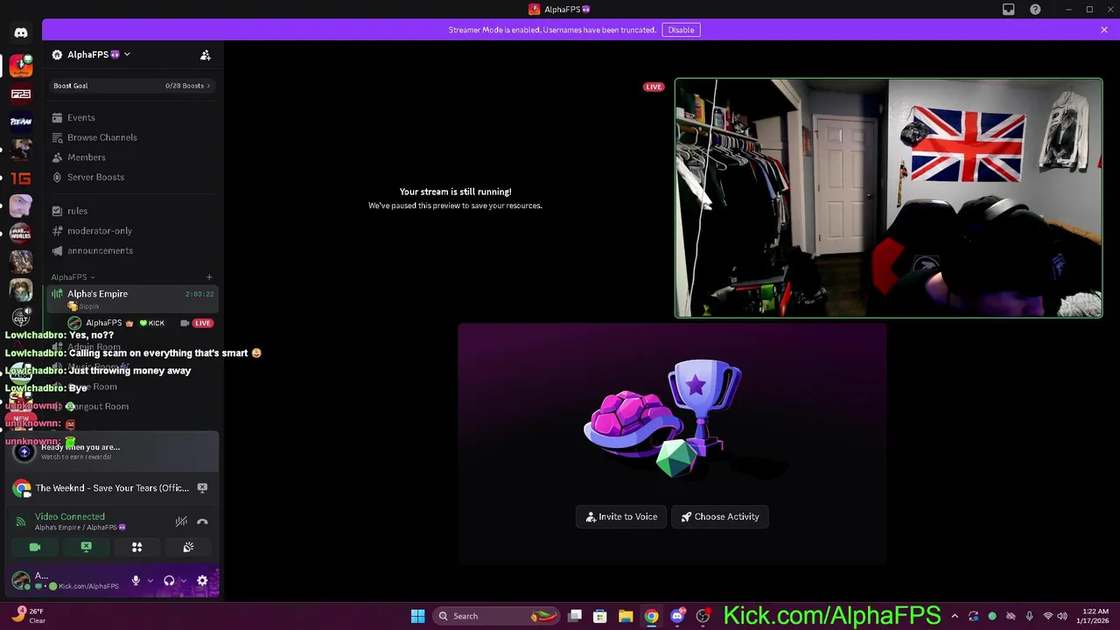Viewport: 1120px width, 630px height.
Task: Disconnect from the voice call
Action: 202,521
